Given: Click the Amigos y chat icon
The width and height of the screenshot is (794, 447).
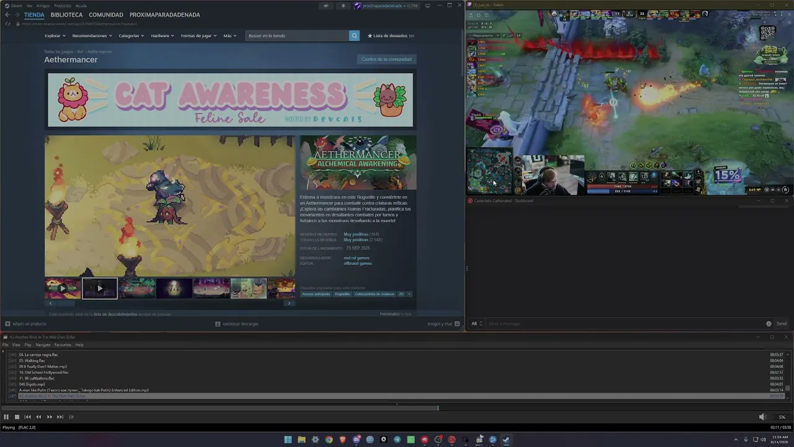Looking at the screenshot, I should (x=457, y=323).
